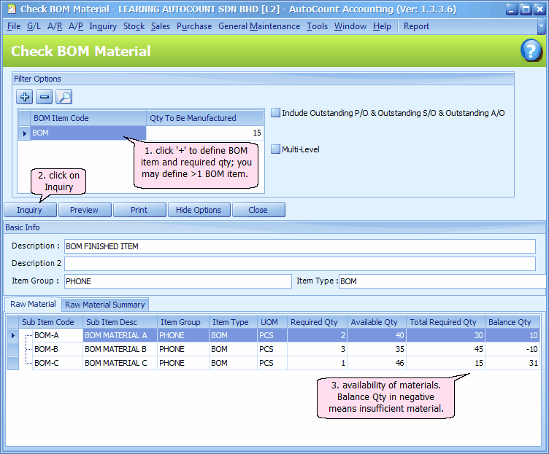Viewport: 549px width, 454px height.
Task: Click the magnifier search icon in Filter Options
Action: 64,97
